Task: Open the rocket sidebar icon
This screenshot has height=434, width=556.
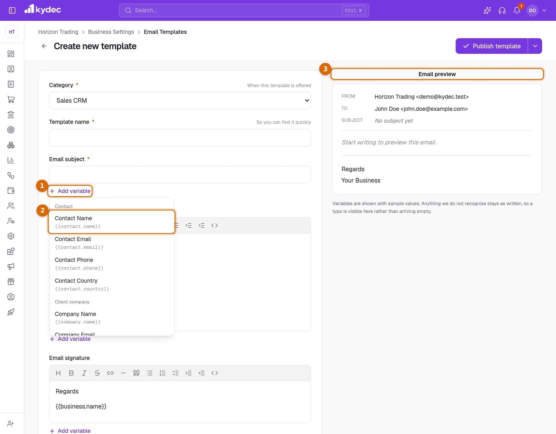Action: [x=11, y=312]
